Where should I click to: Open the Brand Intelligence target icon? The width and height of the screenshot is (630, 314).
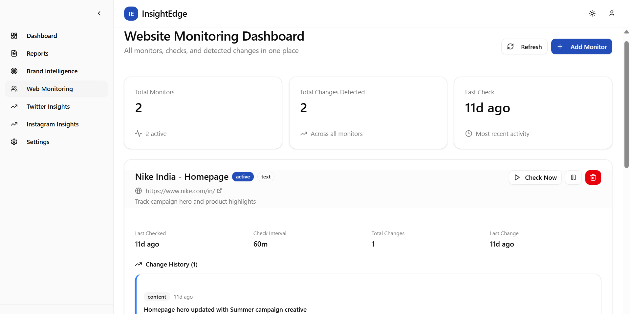tap(14, 71)
